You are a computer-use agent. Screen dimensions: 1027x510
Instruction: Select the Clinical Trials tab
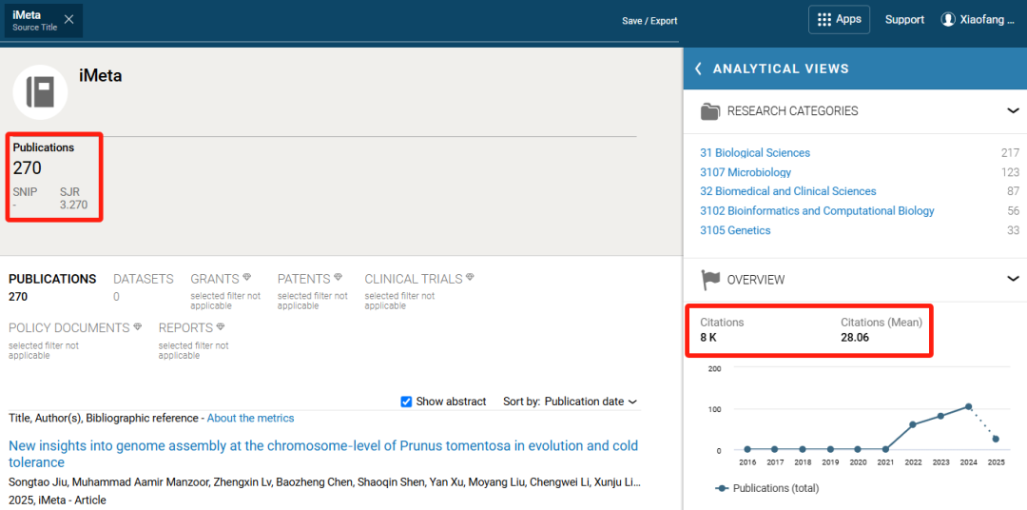414,279
